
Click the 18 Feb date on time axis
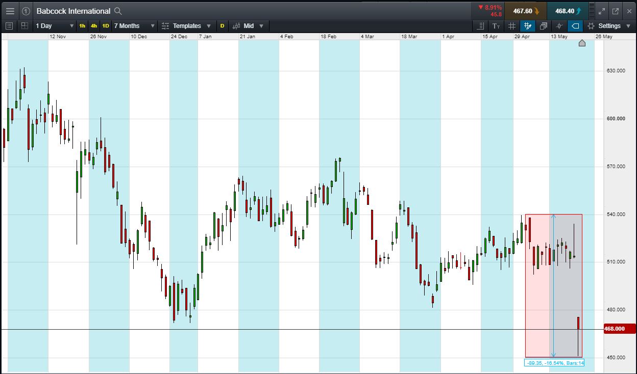[x=329, y=37]
